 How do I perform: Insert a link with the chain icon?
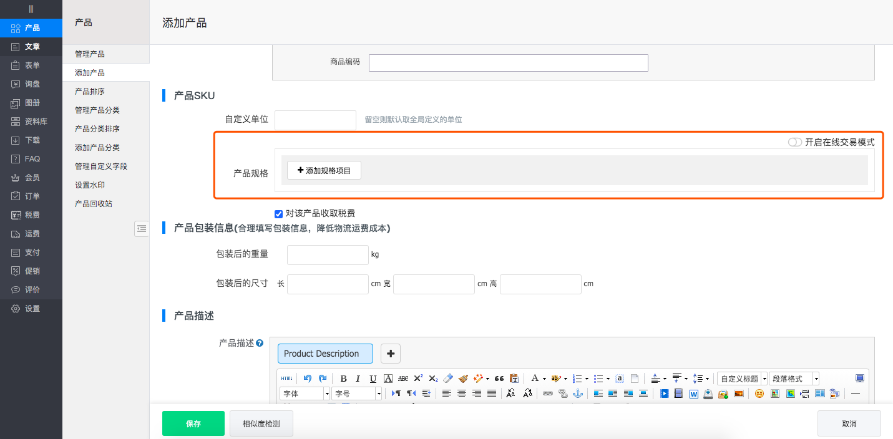pos(547,393)
